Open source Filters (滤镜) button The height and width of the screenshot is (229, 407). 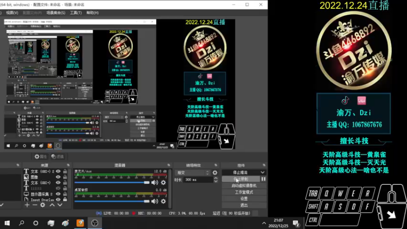pyautogui.click(x=57, y=156)
